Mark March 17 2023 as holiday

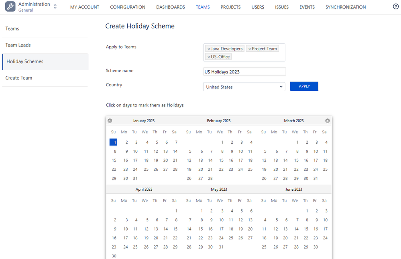[316, 161]
